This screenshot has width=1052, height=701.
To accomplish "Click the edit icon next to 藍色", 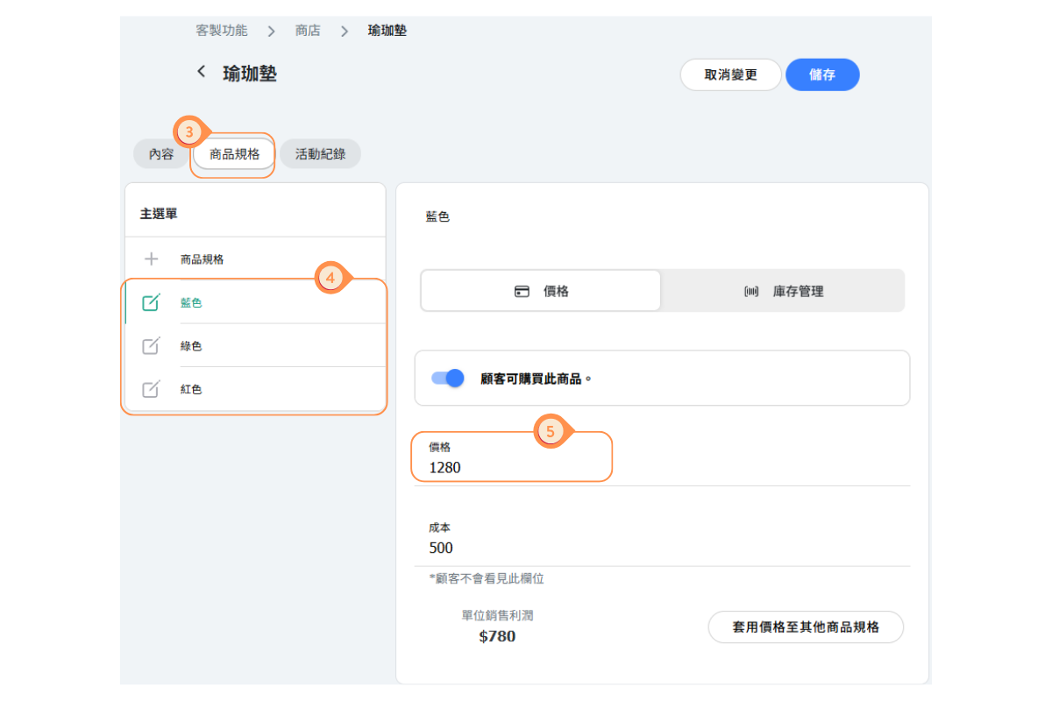I will point(151,302).
